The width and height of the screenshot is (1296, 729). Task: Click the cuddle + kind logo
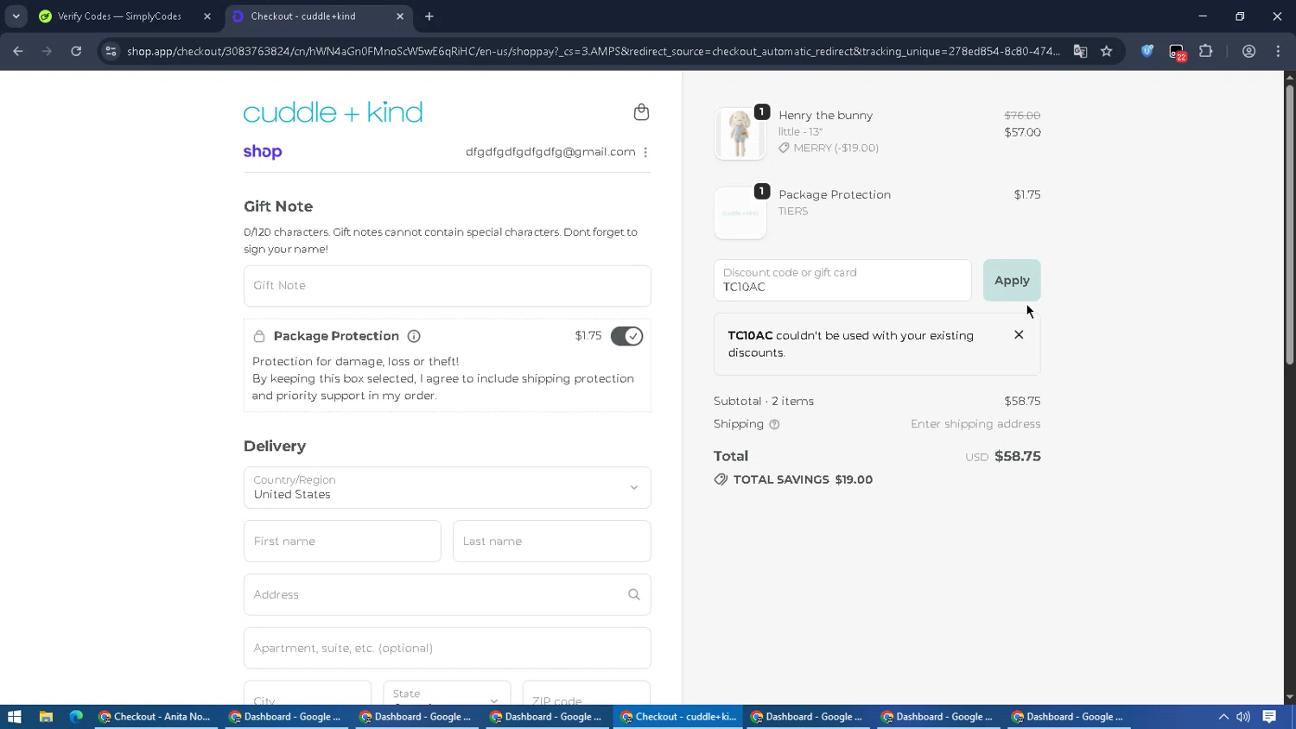click(333, 112)
